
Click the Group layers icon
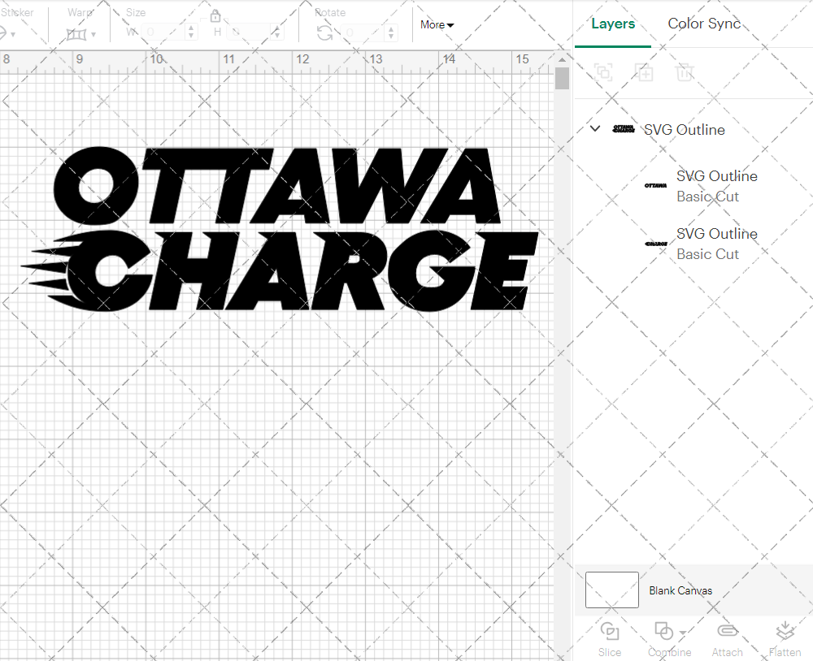(603, 72)
